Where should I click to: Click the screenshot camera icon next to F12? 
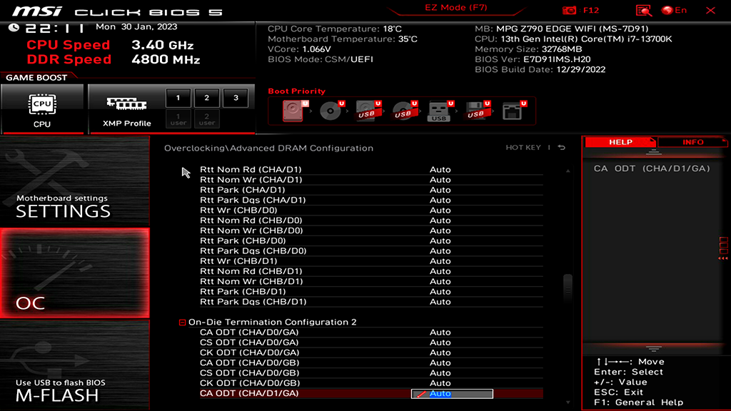tap(569, 10)
